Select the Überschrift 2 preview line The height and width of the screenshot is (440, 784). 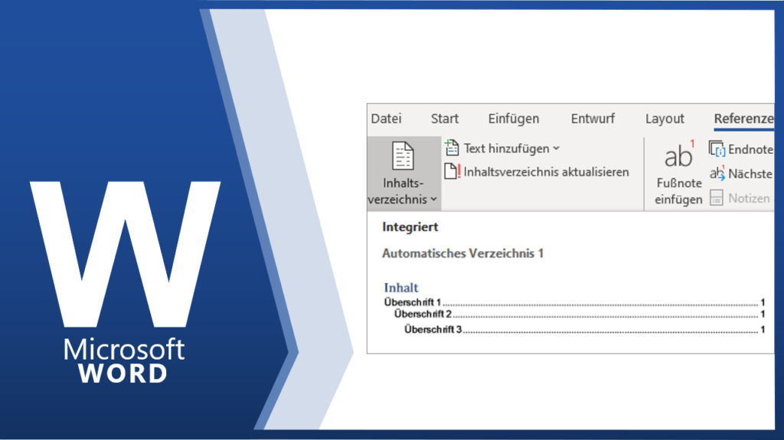pyautogui.click(x=579, y=314)
